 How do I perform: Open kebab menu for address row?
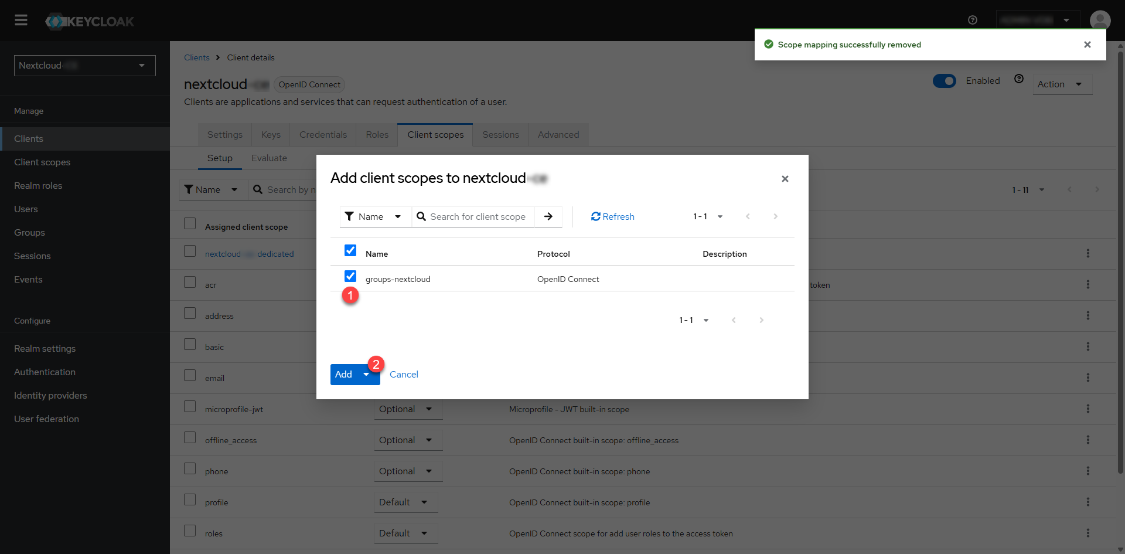click(x=1088, y=315)
